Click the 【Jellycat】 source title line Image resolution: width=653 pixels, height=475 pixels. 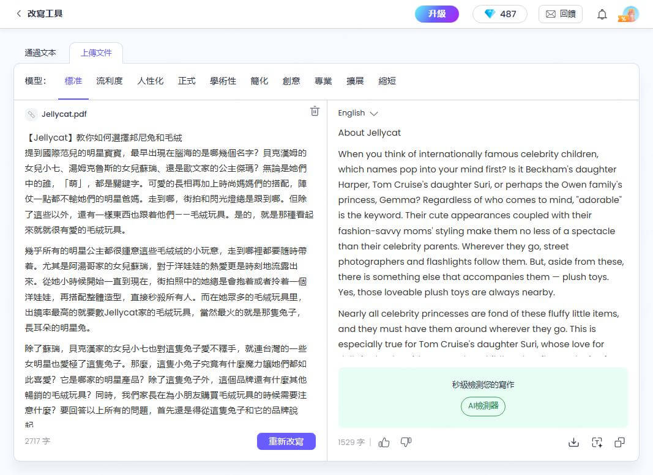click(103, 138)
